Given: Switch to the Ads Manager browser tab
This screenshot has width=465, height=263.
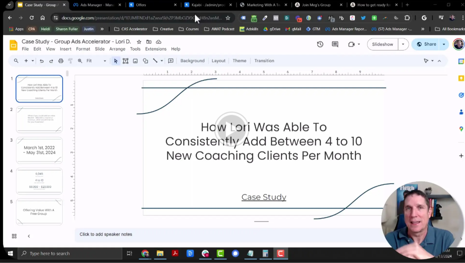Looking at the screenshot, I should (97, 5).
